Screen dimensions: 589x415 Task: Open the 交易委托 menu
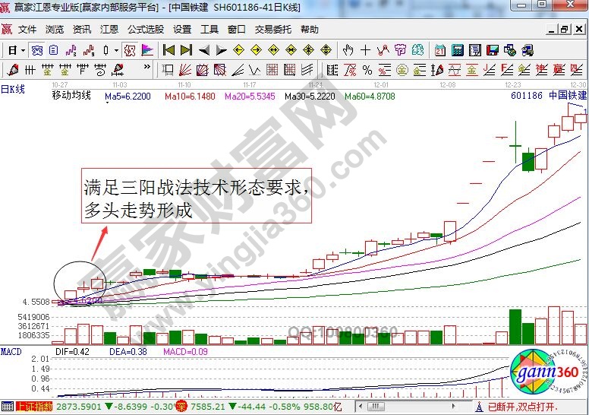[x=272, y=30]
